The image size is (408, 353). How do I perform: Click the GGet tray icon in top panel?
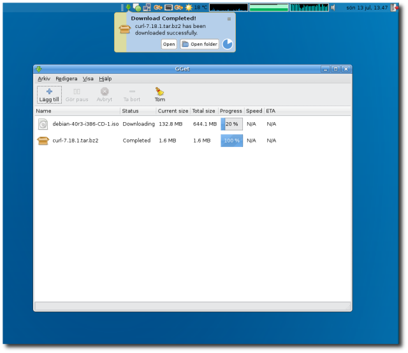point(128,7)
